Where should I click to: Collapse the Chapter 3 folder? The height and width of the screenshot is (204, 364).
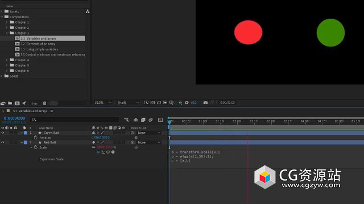click(7, 33)
